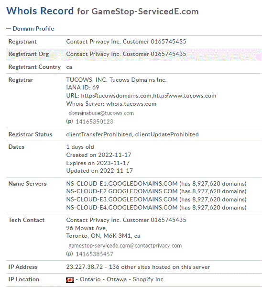Click NS-CLOUD-E3.GOOGLEDOMAINS.COM name server
The image size is (262, 288).
pos(122,199)
